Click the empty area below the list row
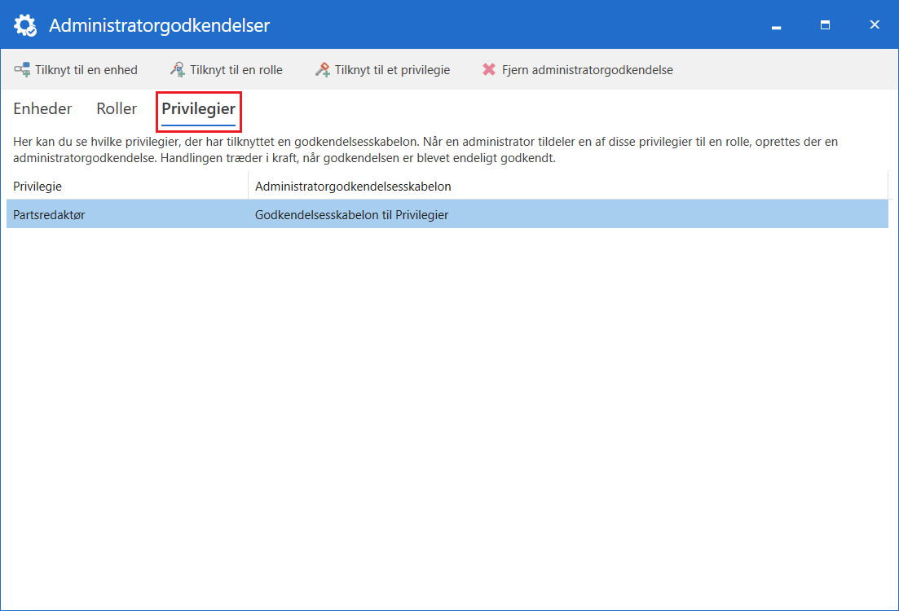This screenshot has width=899, height=611. 448,407
